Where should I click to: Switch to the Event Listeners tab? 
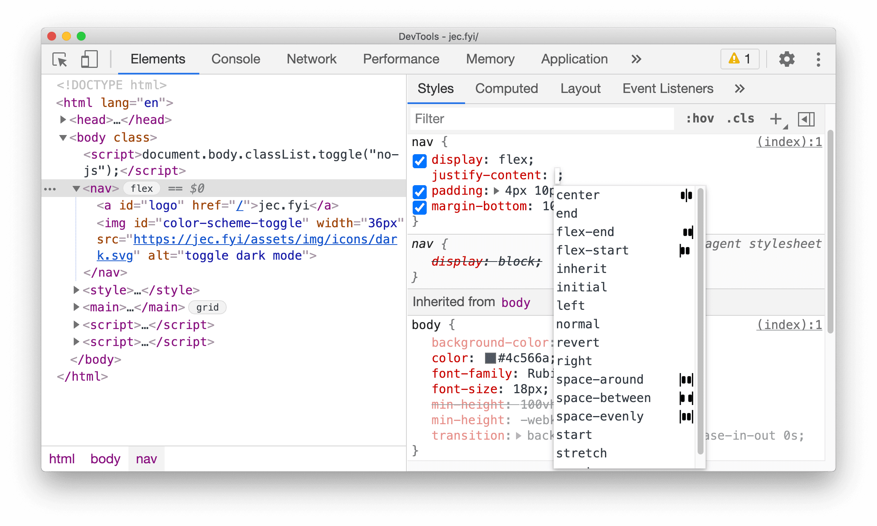[668, 88]
